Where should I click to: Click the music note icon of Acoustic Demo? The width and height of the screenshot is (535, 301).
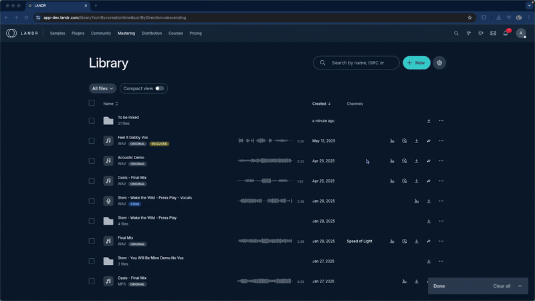[x=108, y=161]
